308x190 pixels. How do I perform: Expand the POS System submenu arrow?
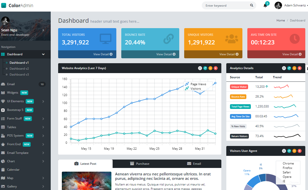43,136
